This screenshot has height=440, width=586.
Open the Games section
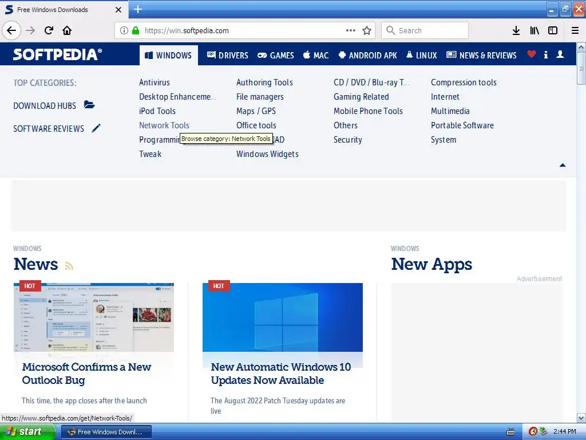tap(276, 56)
